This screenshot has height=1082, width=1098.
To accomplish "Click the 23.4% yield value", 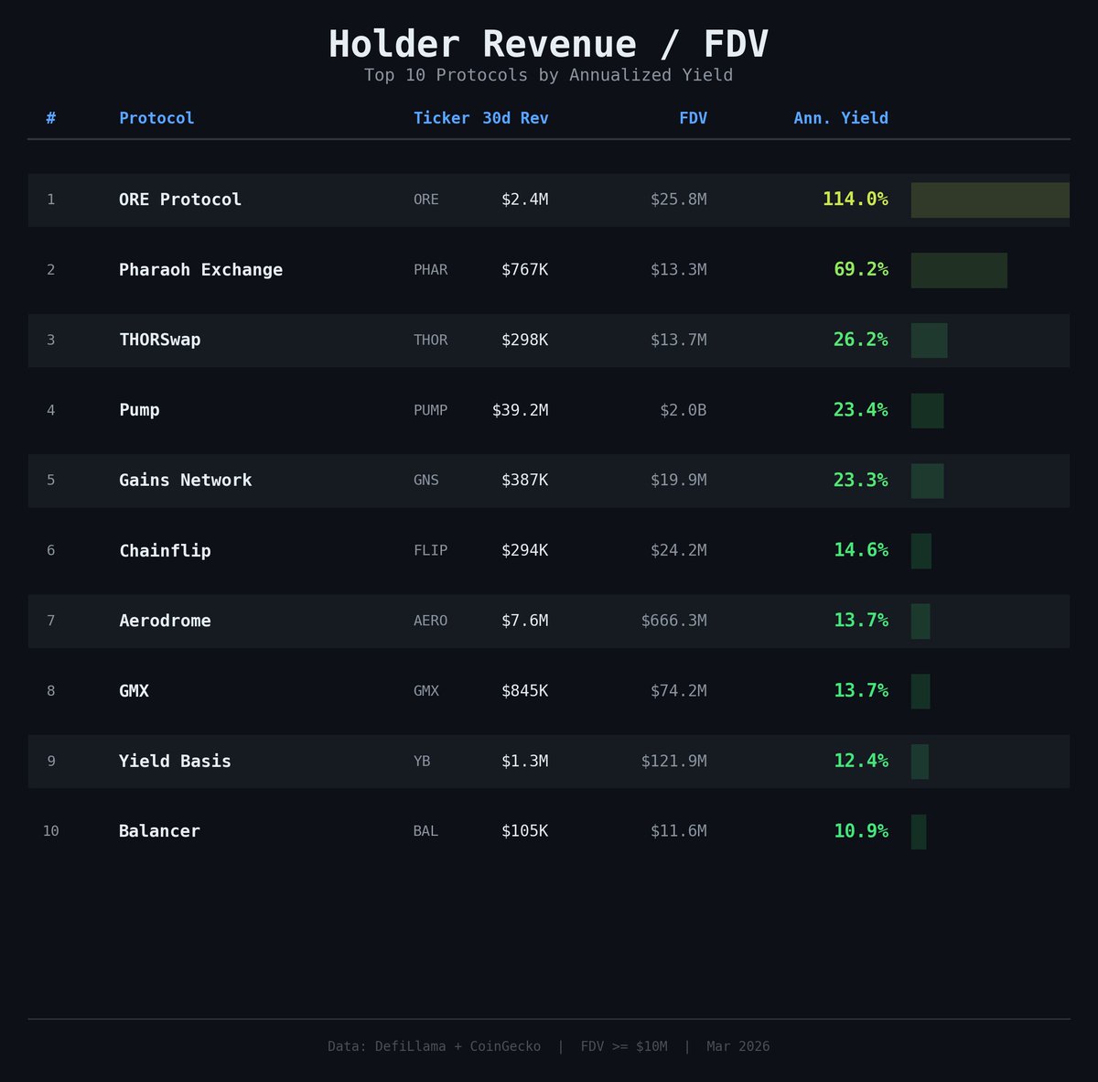I will 860,410.
